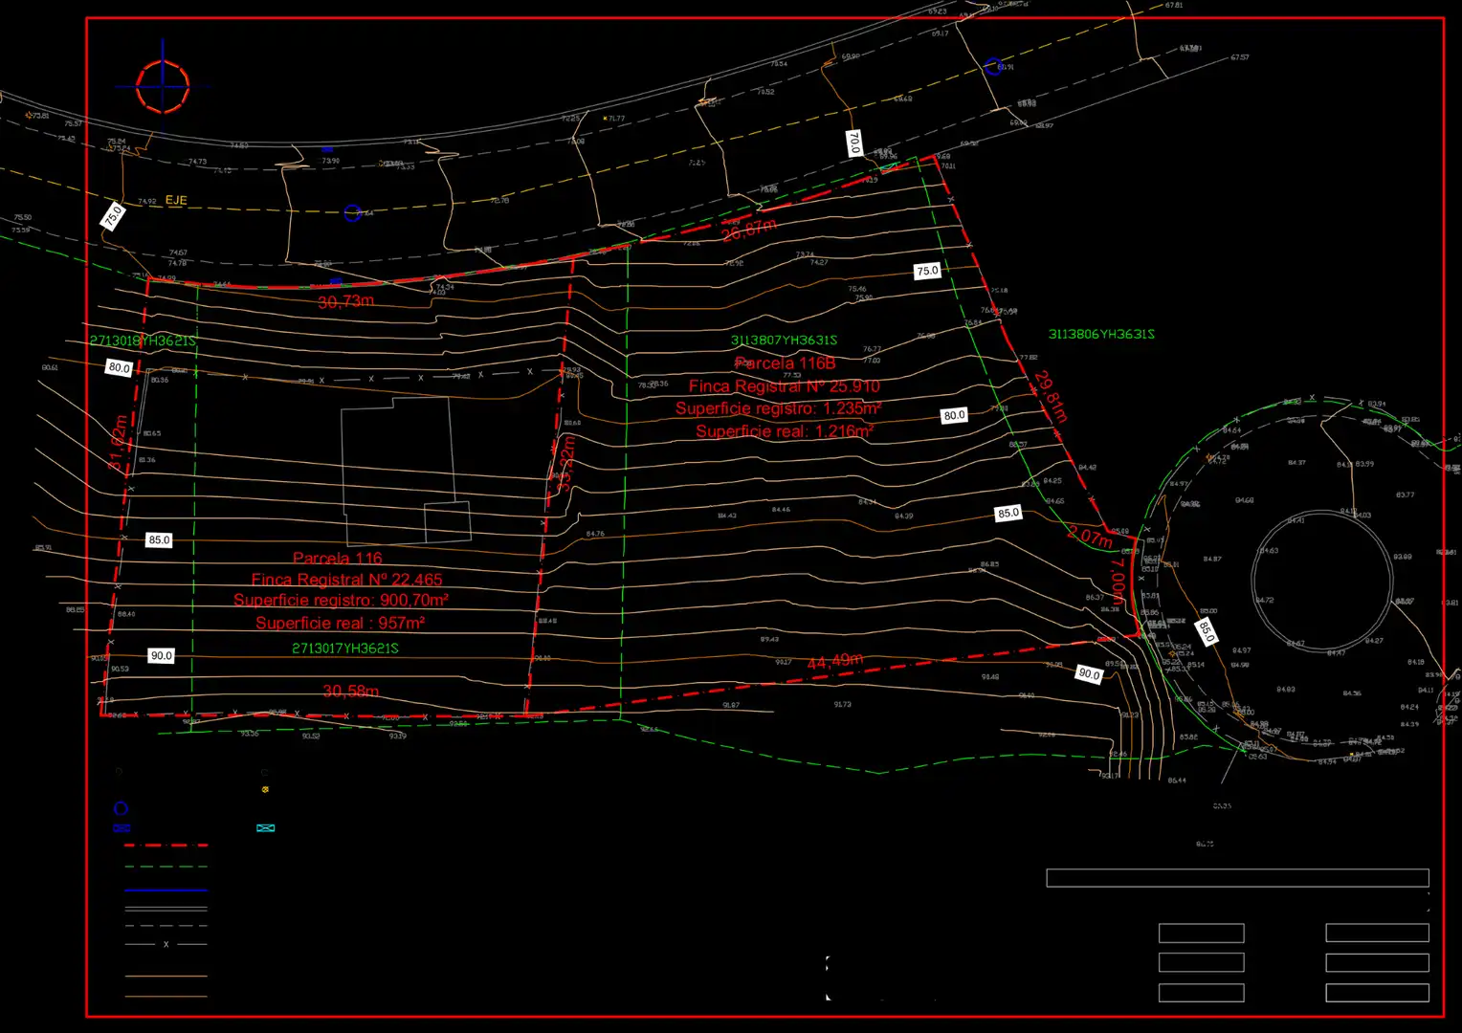Select the 33,32m shared boundary dimension
The height and width of the screenshot is (1033, 1462).
click(x=566, y=464)
